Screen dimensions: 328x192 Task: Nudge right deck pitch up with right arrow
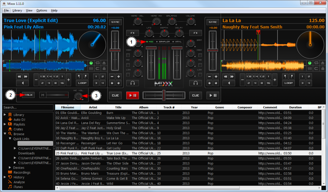(x=216, y=83)
